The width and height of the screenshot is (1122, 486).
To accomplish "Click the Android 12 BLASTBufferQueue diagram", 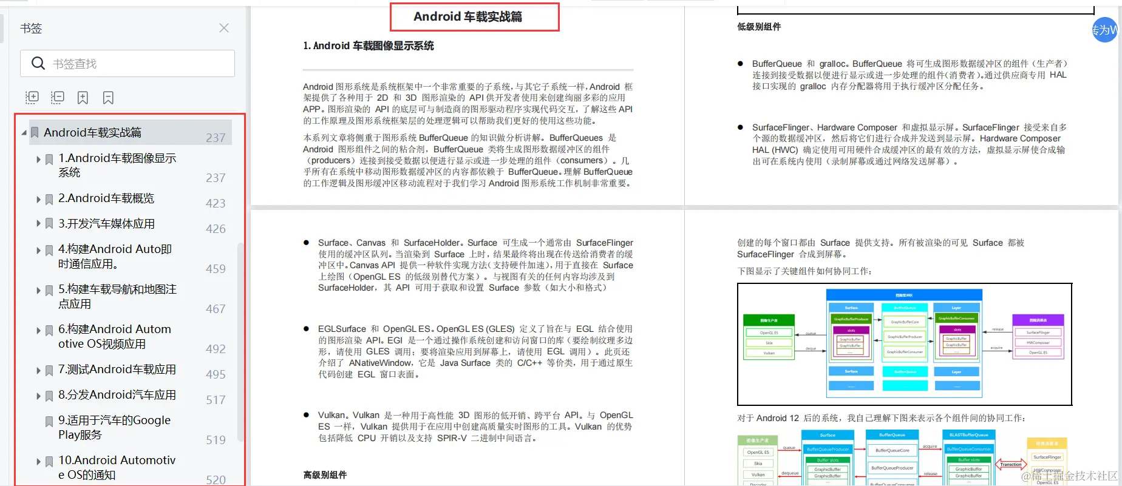I will 903,457.
